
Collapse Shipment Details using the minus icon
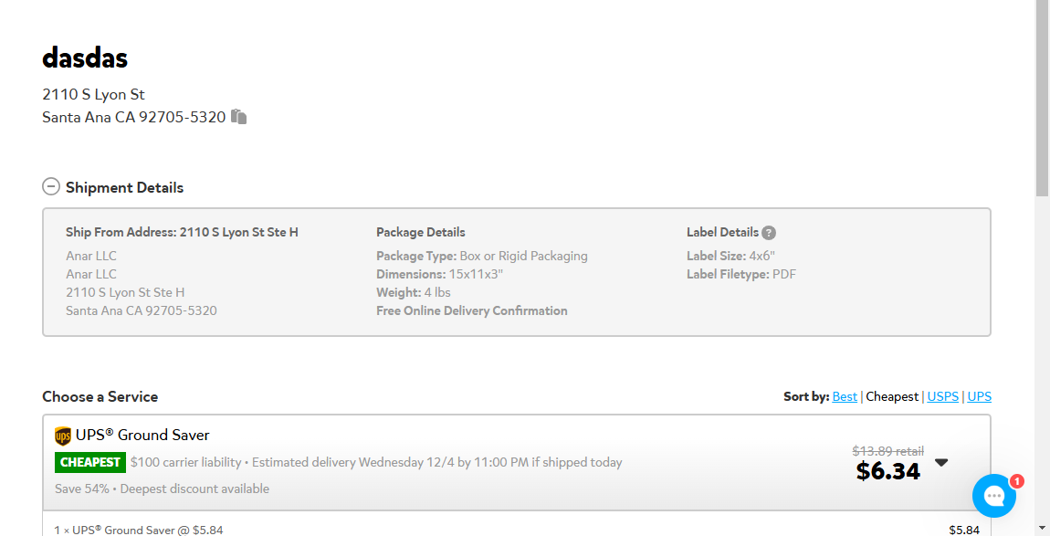51,186
